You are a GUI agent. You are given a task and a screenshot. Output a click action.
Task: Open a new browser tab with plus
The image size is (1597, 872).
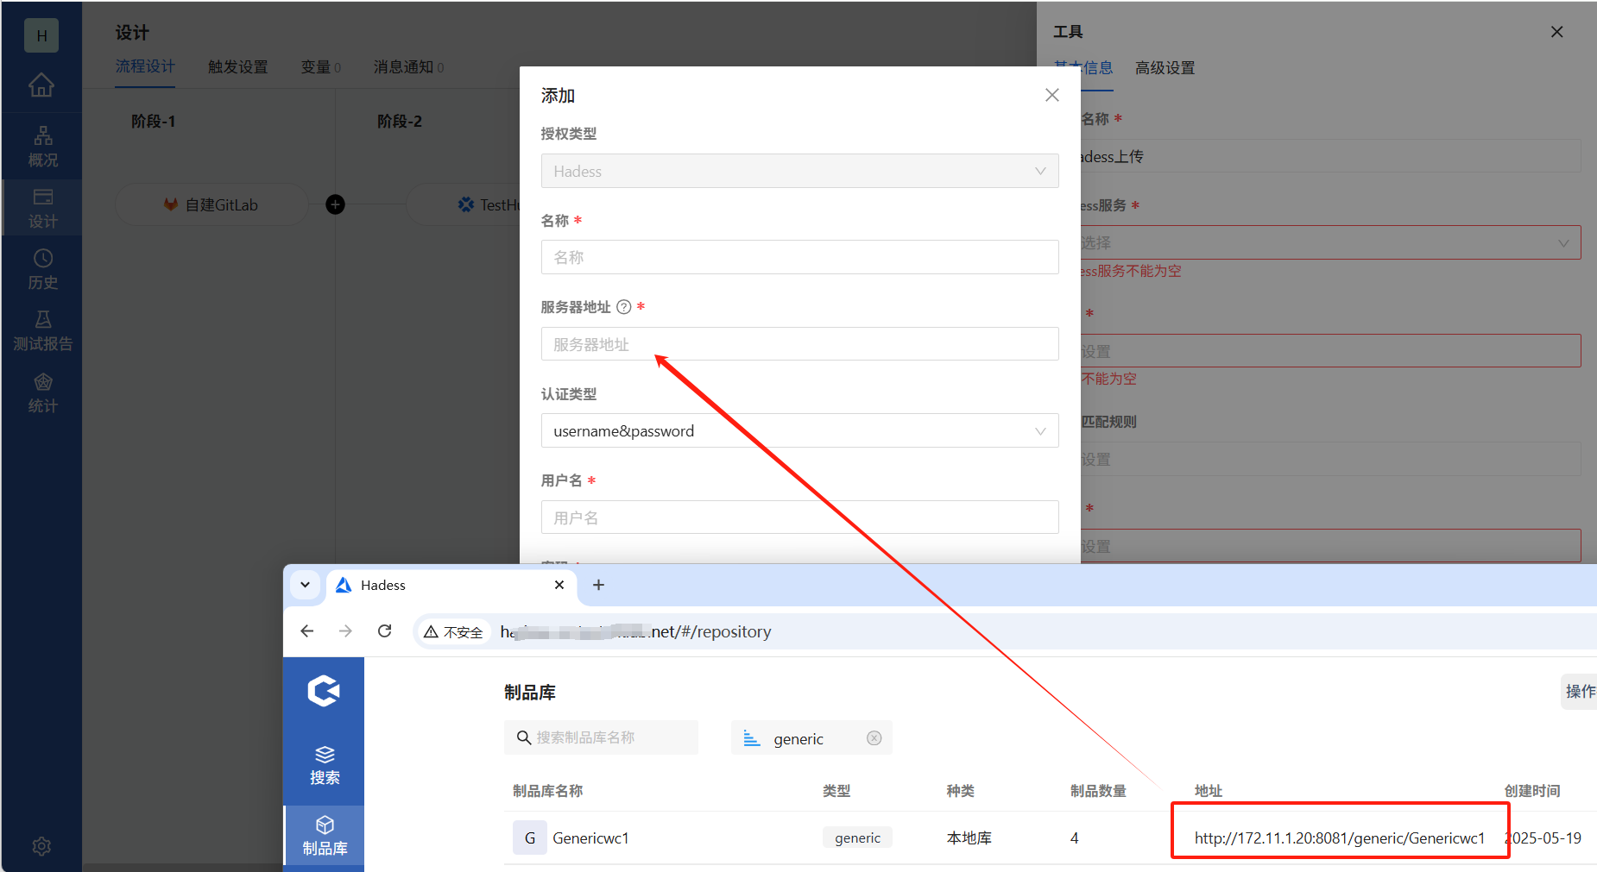pos(598,585)
